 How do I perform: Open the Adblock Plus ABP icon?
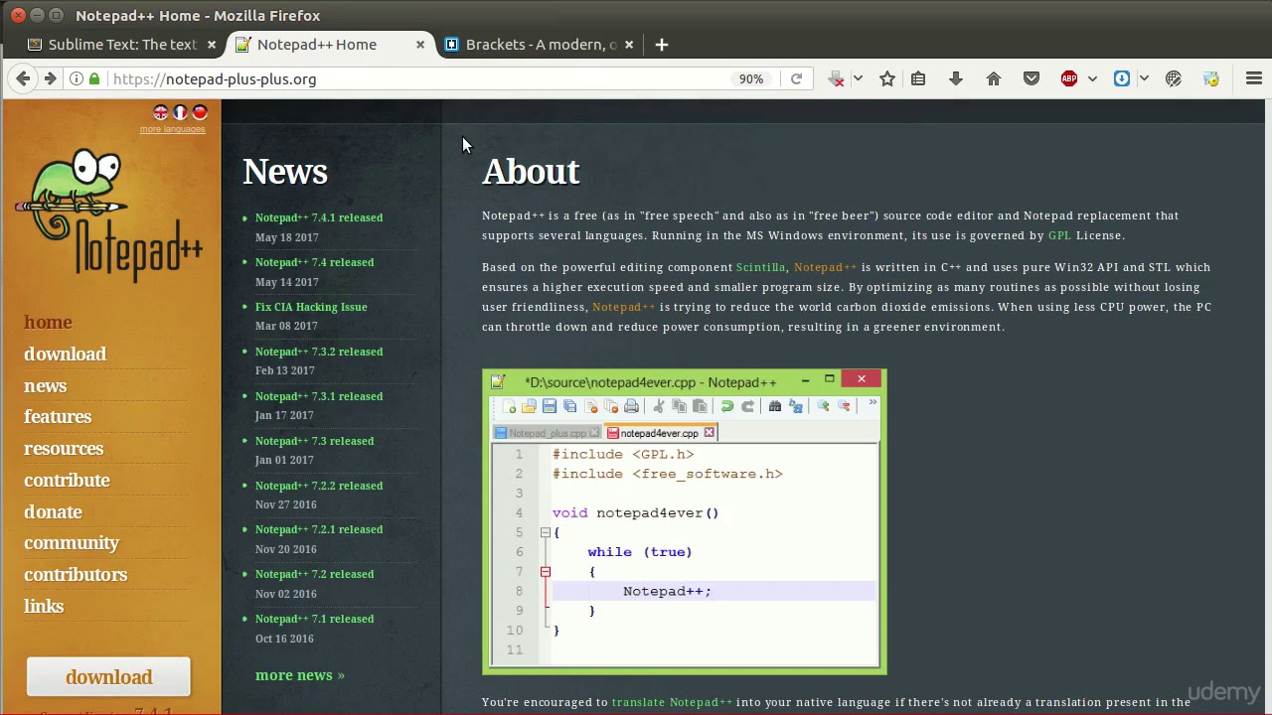pos(1069,78)
